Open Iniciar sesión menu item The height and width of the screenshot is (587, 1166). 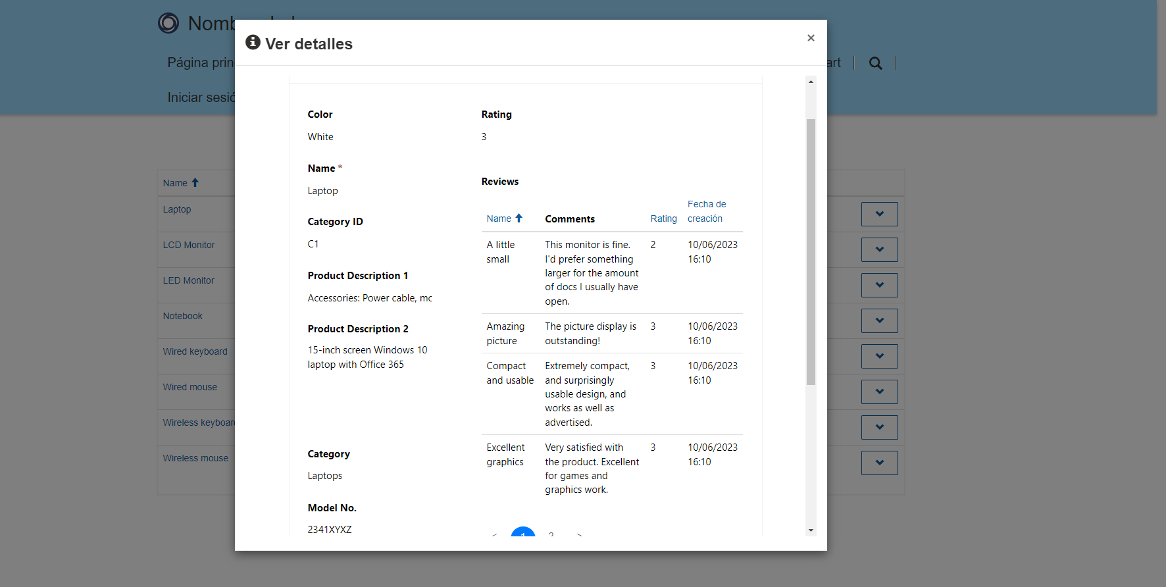click(x=201, y=97)
